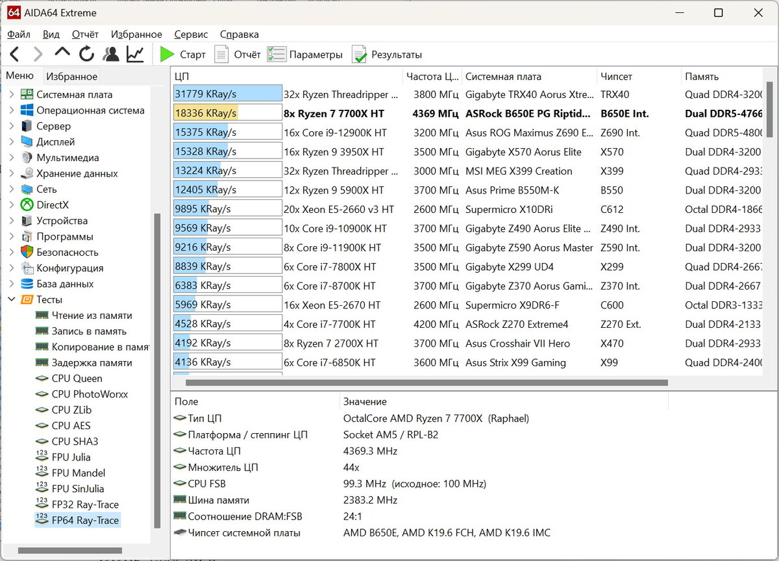Click the Устройства devices icon

27,221
